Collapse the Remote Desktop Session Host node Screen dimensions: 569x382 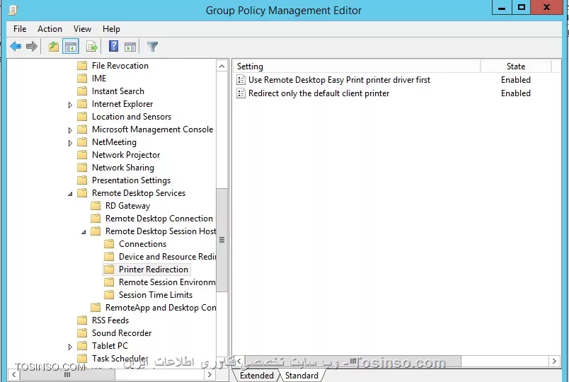click(84, 232)
